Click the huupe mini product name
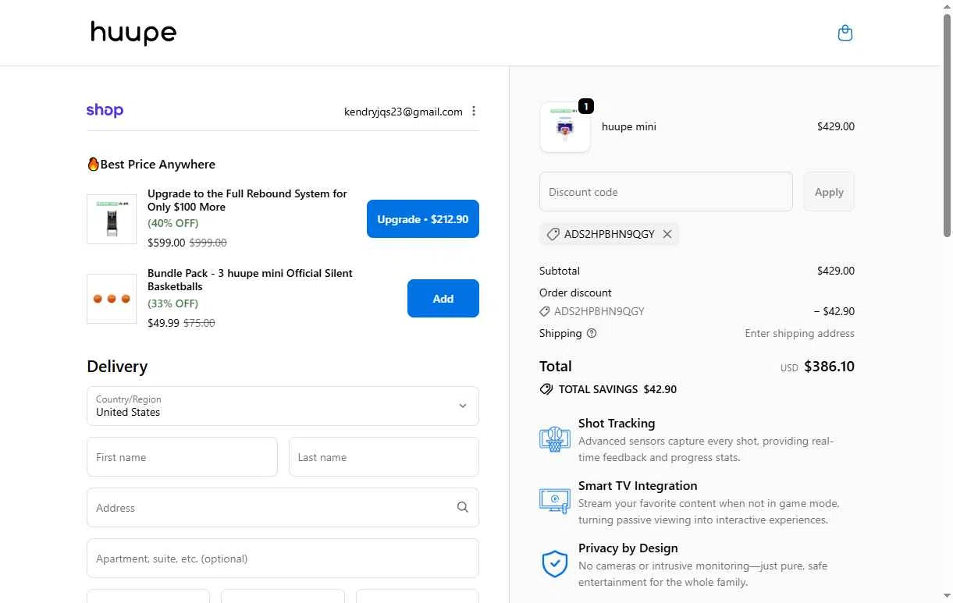The image size is (953, 603). pyautogui.click(x=629, y=126)
